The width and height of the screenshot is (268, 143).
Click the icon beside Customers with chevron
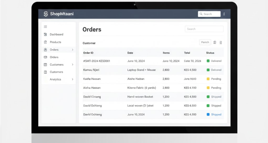[x=45, y=65]
